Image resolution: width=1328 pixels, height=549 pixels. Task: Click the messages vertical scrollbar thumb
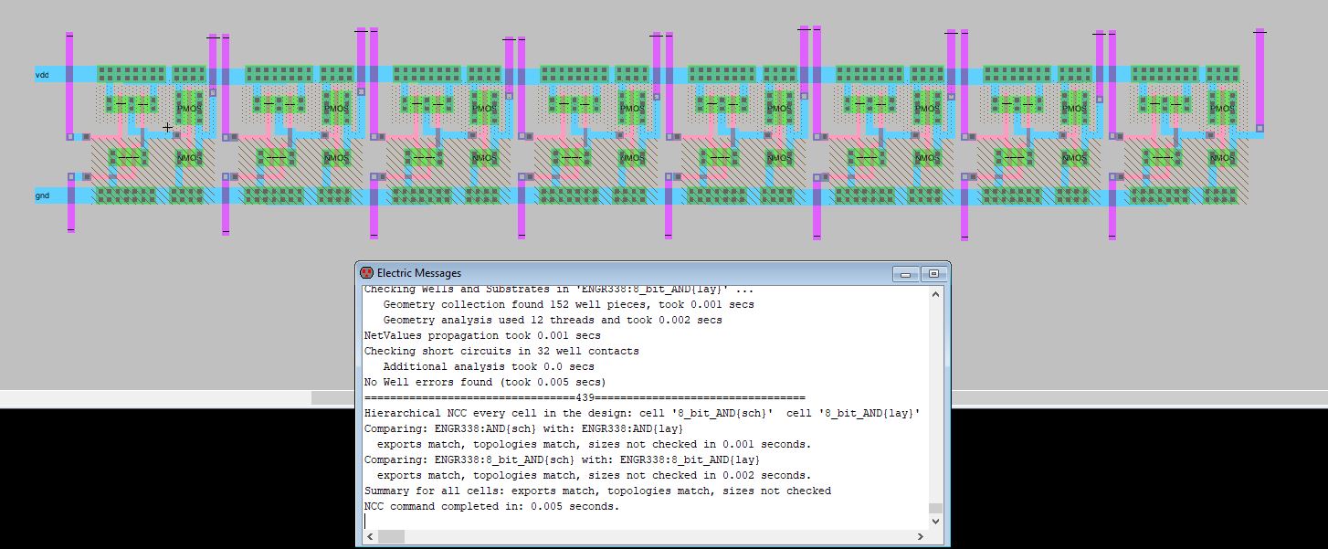934,510
